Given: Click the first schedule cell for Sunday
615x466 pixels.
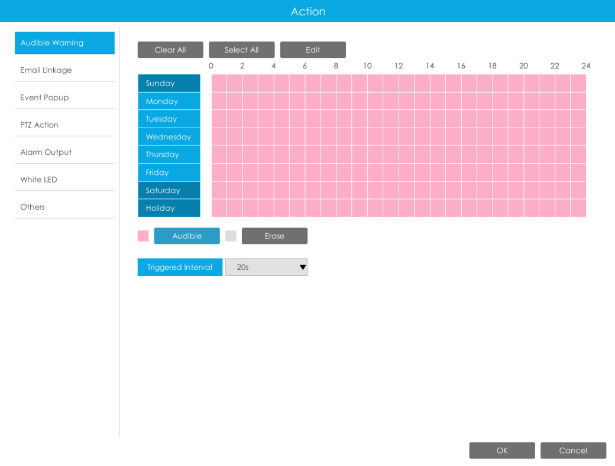Looking at the screenshot, I should point(219,83).
